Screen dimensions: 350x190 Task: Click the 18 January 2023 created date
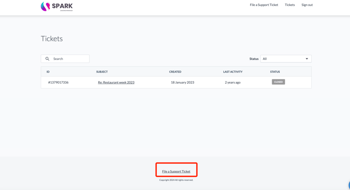pyautogui.click(x=182, y=82)
